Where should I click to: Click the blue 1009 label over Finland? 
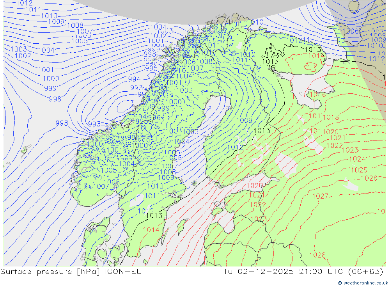click(244, 121)
